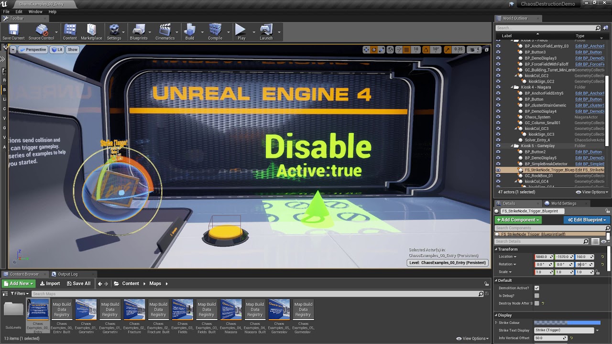Collapse the Kiosk 5 - Gameplay folder
Image resolution: width=612 pixels, height=344 pixels.
(x=513, y=146)
